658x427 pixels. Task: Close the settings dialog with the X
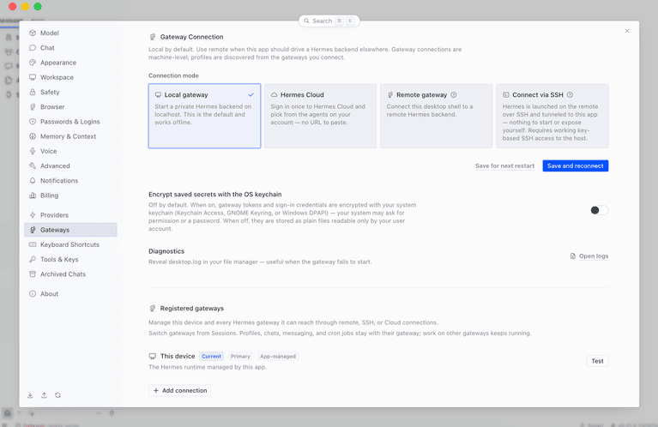(x=627, y=31)
